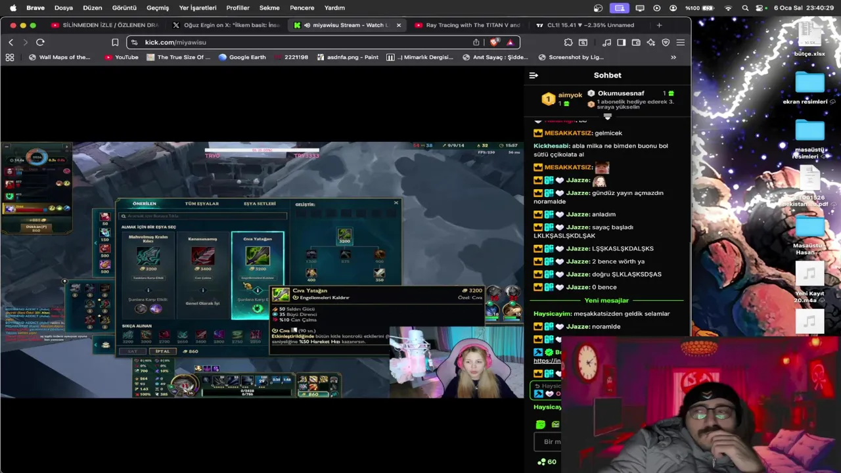
Task: Open the Düzen menu
Action: point(92,8)
